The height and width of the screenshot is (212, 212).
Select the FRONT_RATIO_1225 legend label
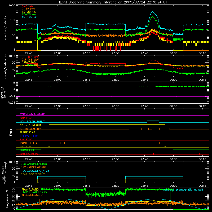(x=34, y=192)
